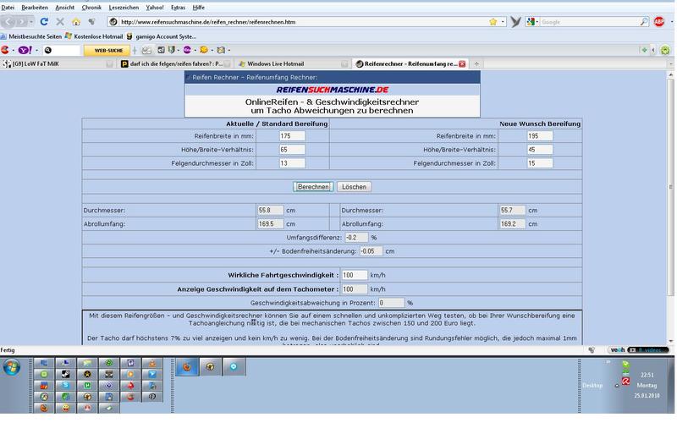Go to the home page icon

pyautogui.click(x=76, y=22)
